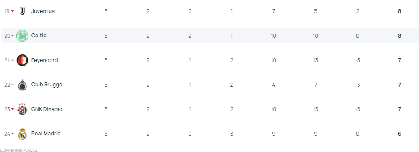
Task: Click the Celtic club crest
Action: [22, 36]
